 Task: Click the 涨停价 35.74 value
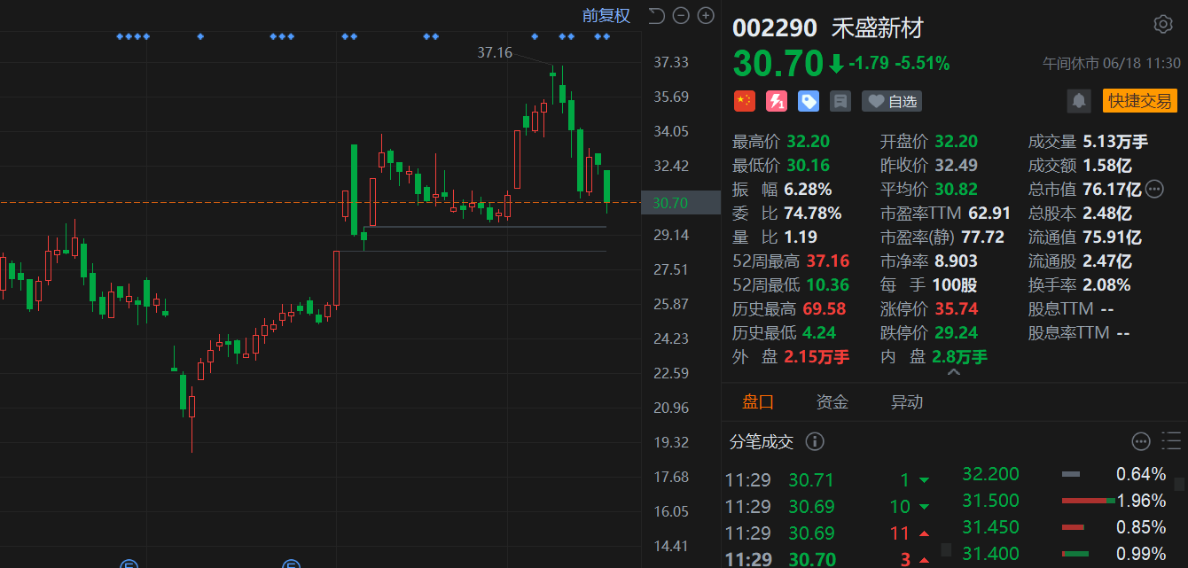click(x=957, y=308)
